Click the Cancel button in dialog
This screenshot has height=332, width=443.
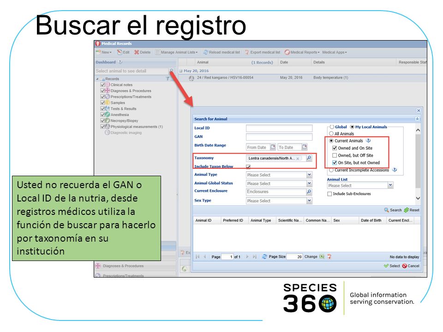coord(411,266)
